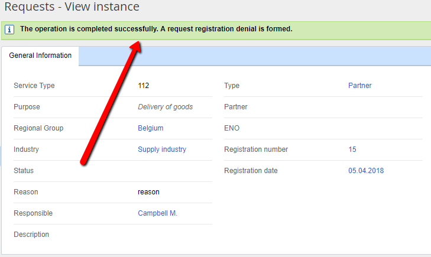Open the Belgium regional group link

[151, 128]
